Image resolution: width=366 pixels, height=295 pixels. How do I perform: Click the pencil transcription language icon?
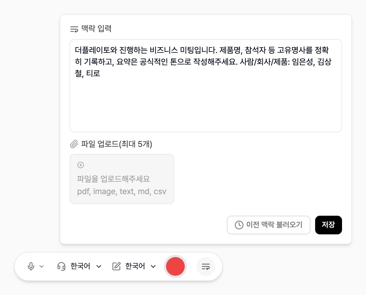116,266
